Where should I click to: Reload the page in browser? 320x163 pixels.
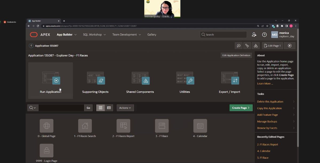tap(38, 26)
